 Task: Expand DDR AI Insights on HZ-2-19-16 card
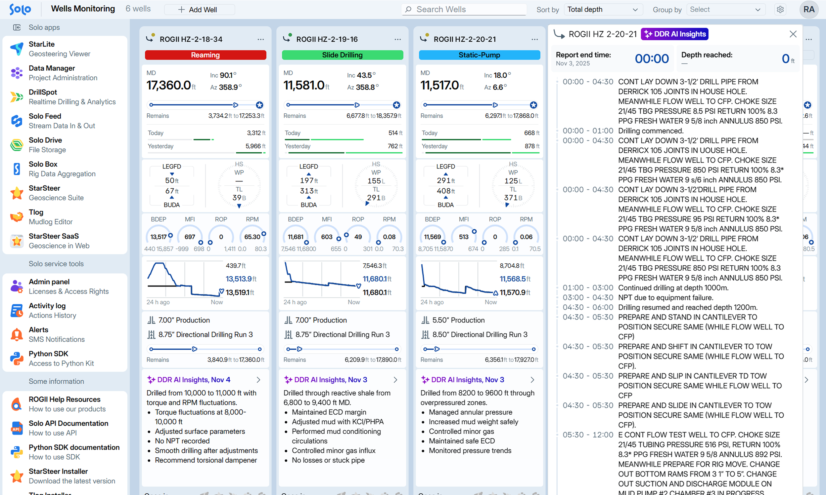(x=395, y=380)
